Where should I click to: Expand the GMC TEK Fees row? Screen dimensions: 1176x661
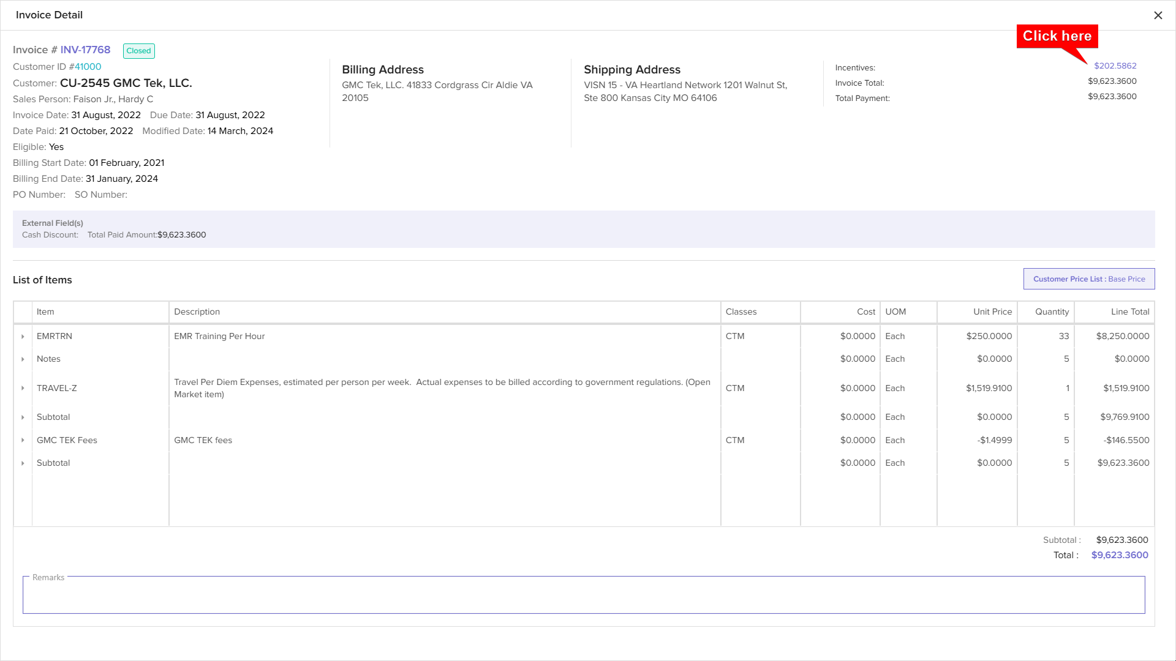23,441
